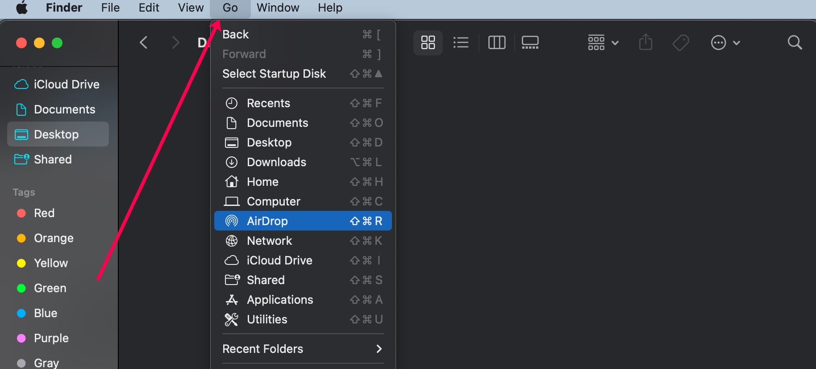816x369 pixels.
Task: Open the Finder search magnifier
Action: [795, 43]
